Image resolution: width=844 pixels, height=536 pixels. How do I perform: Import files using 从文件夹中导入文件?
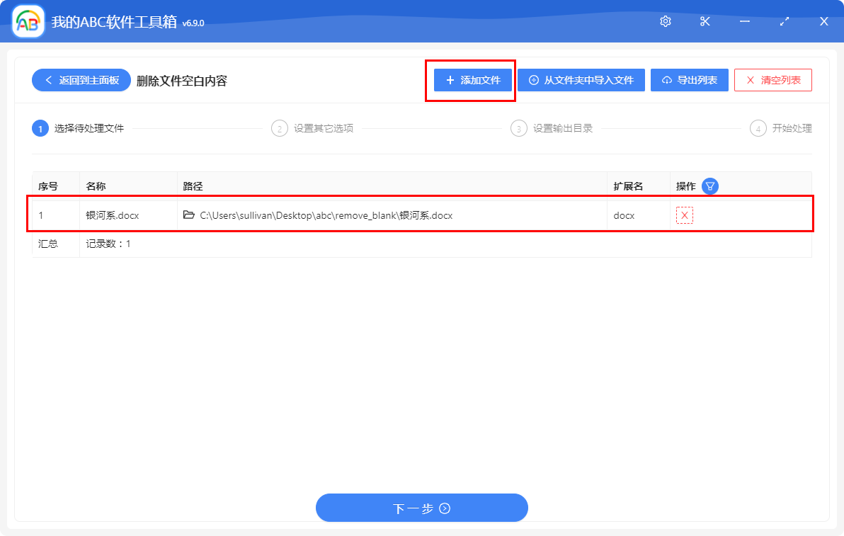click(x=581, y=80)
